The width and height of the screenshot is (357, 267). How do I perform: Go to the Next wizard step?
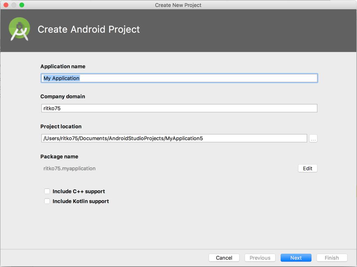click(x=296, y=258)
